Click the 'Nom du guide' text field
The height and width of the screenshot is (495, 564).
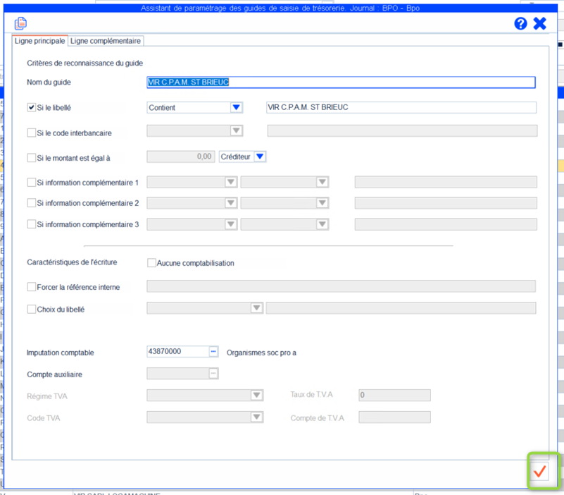pos(341,82)
